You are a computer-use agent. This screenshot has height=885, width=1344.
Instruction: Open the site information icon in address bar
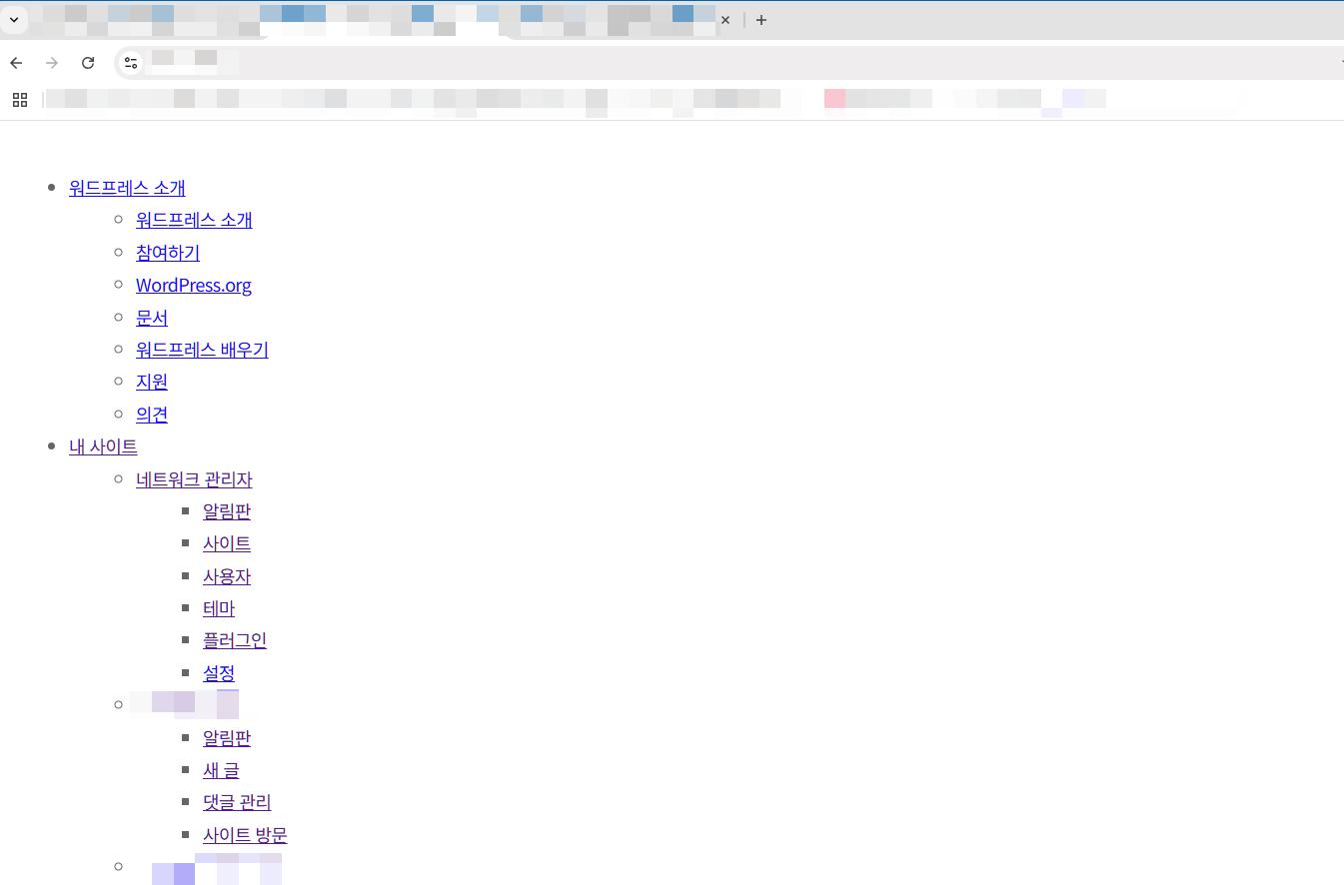coord(131,63)
